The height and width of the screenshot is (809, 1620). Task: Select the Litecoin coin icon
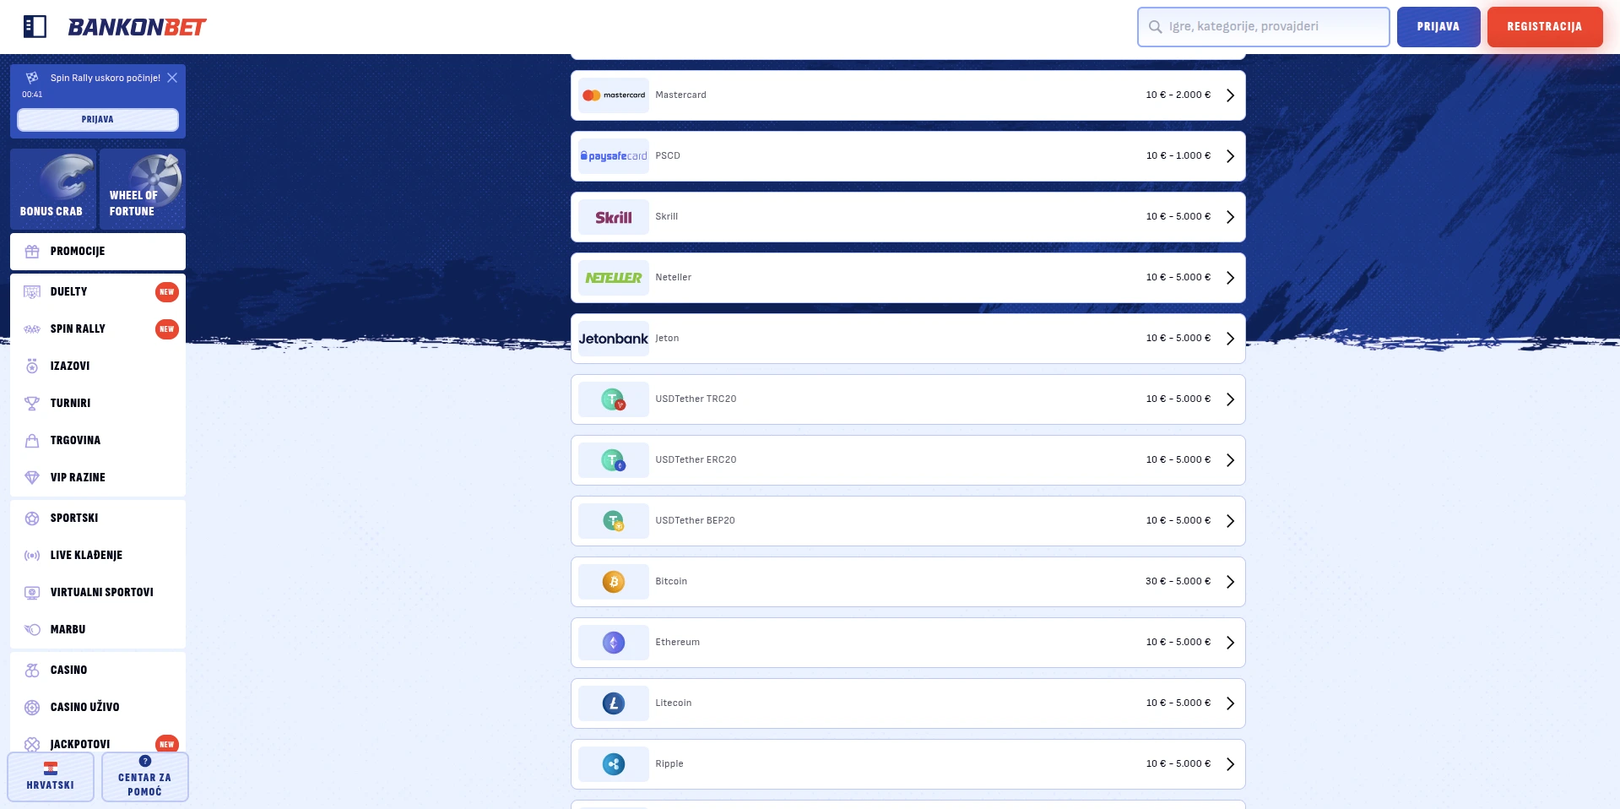coord(613,703)
